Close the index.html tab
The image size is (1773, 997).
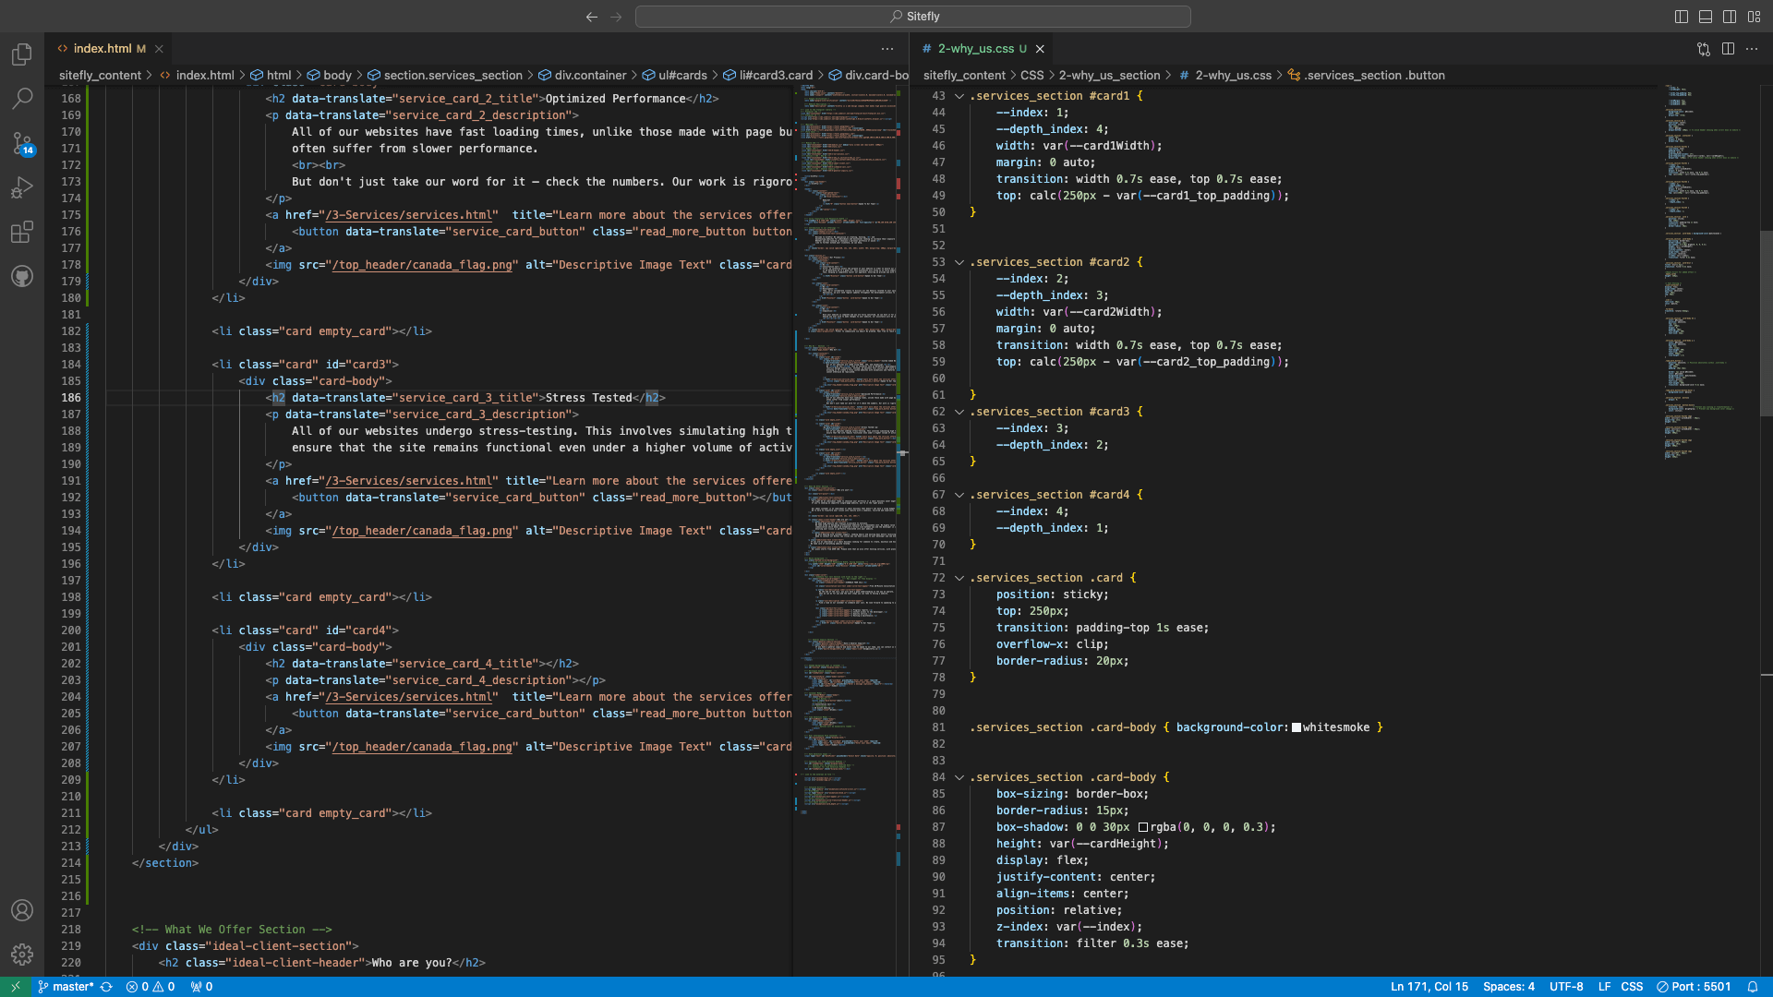point(159,49)
